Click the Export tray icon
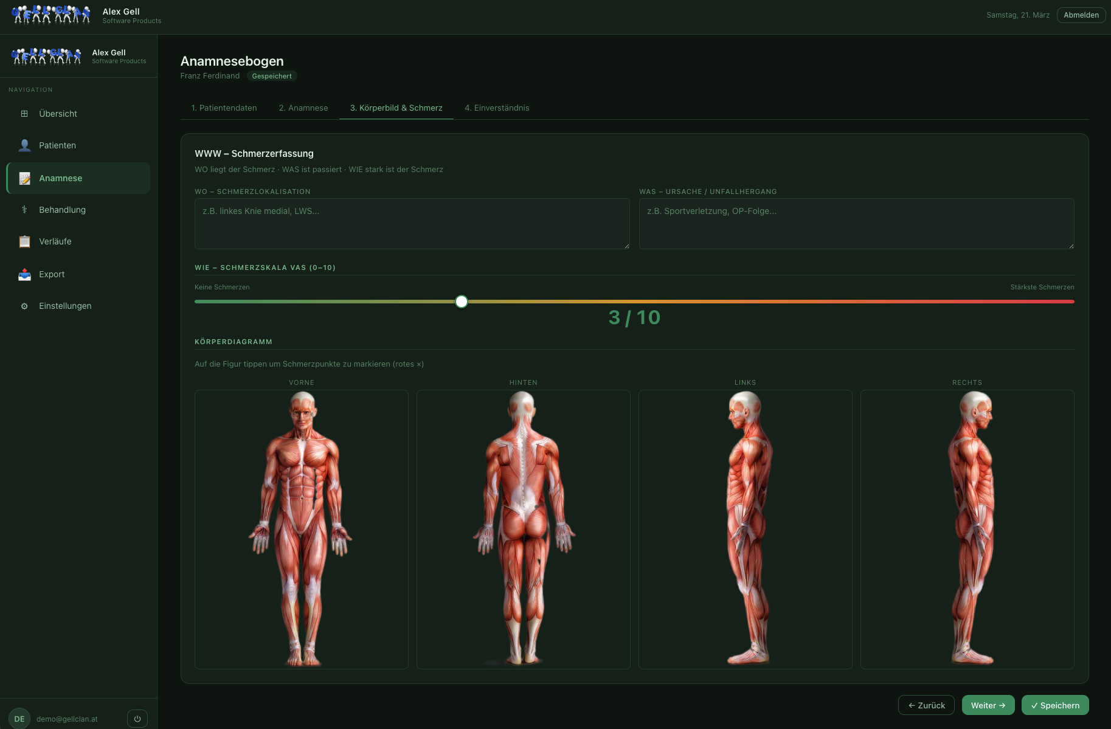 point(24,274)
